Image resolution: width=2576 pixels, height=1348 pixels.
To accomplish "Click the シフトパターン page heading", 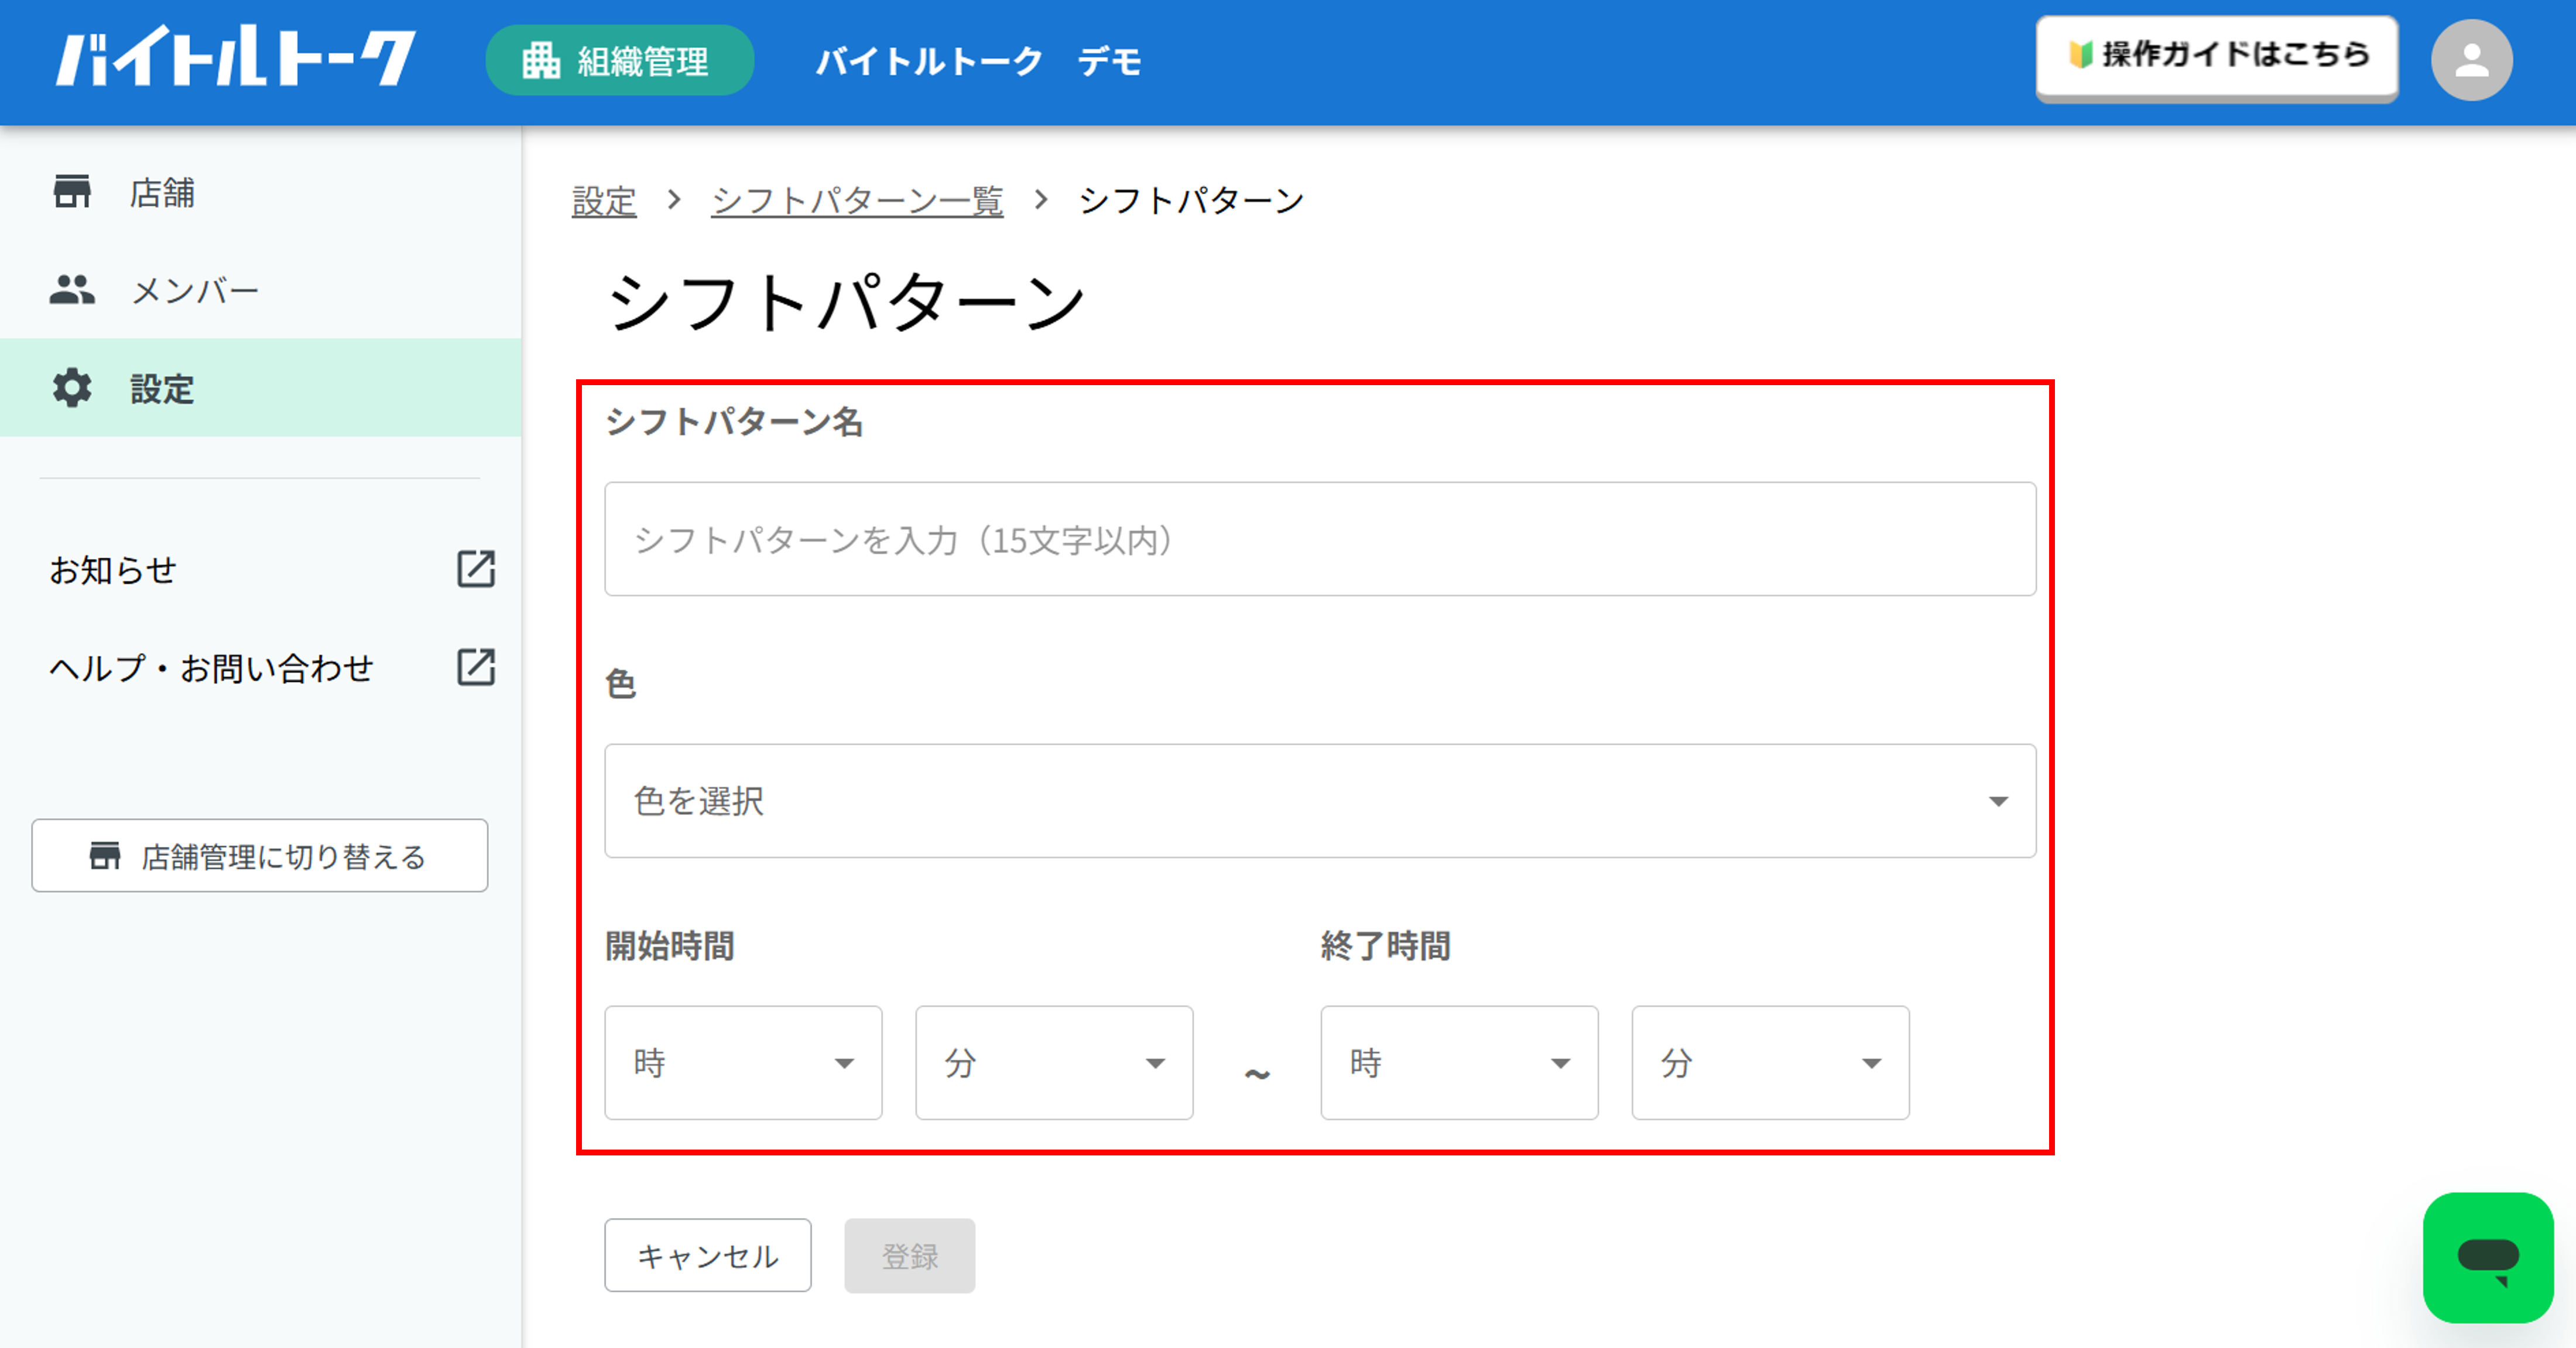I will coord(846,302).
